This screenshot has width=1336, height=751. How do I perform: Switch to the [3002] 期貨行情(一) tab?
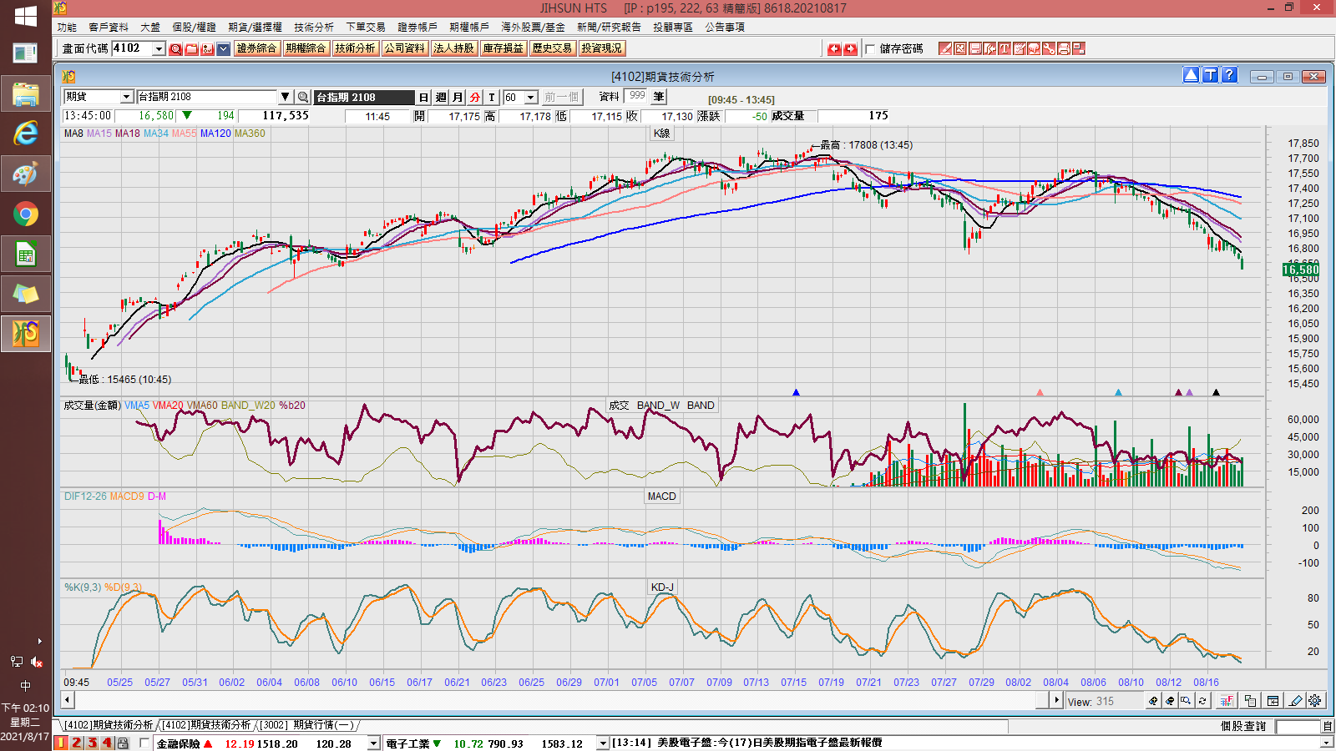pyautogui.click(x=306, y=725)
